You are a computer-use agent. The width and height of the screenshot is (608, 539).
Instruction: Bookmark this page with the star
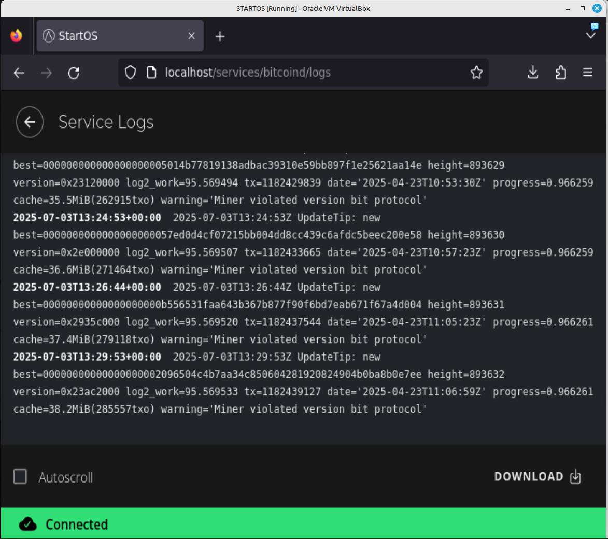pos(476,73)
